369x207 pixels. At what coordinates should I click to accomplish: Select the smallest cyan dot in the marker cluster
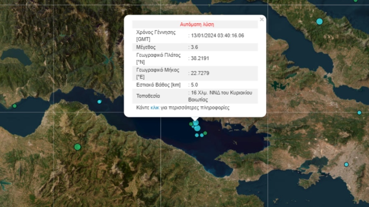[x=193, y=127]
